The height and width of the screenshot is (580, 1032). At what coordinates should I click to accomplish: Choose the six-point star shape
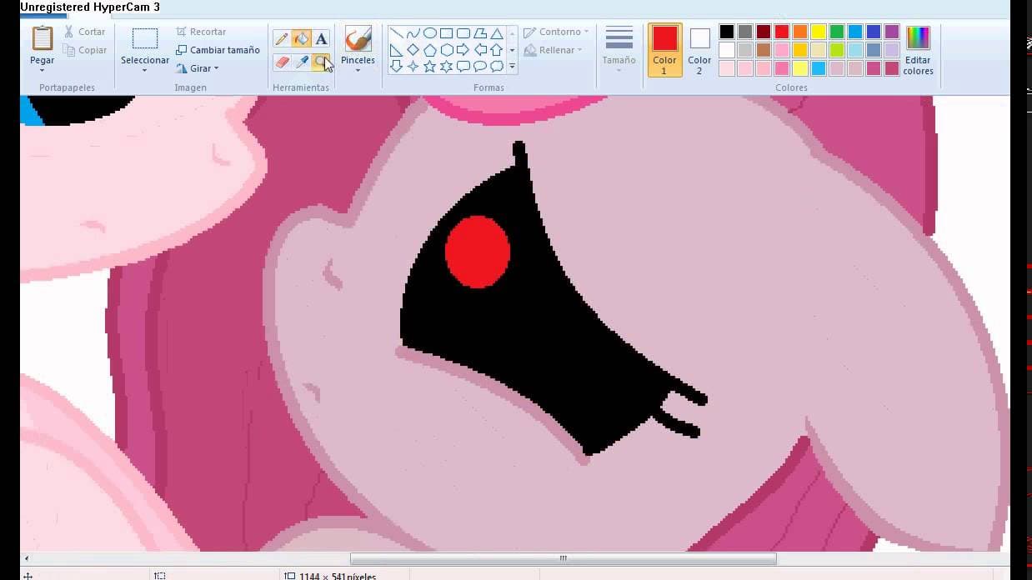click(447, 66)
